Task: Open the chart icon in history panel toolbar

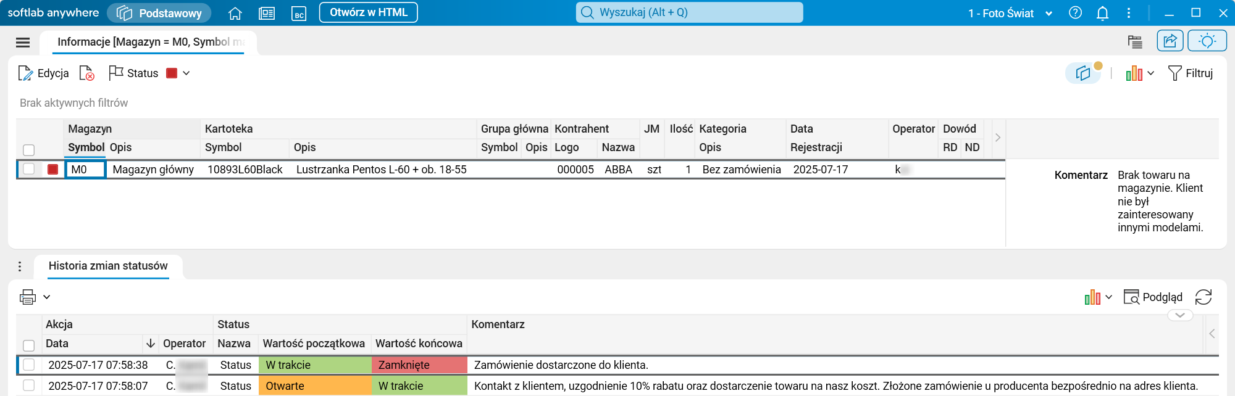Action: coord(1092,297)
